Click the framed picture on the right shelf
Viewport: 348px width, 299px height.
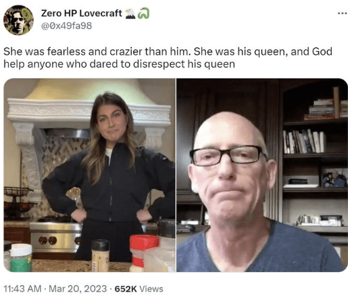click(334, 178)
